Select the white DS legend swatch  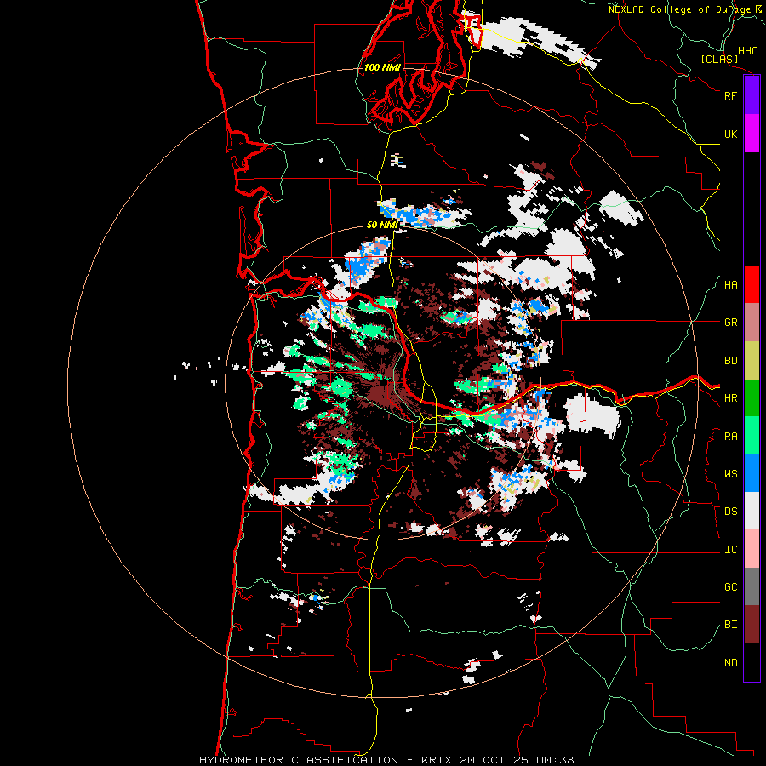coord(752,511)
